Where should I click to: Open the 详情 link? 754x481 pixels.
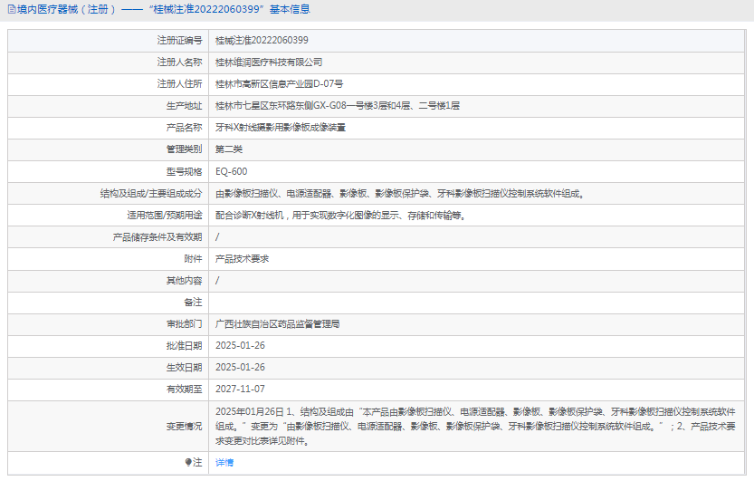224,462
